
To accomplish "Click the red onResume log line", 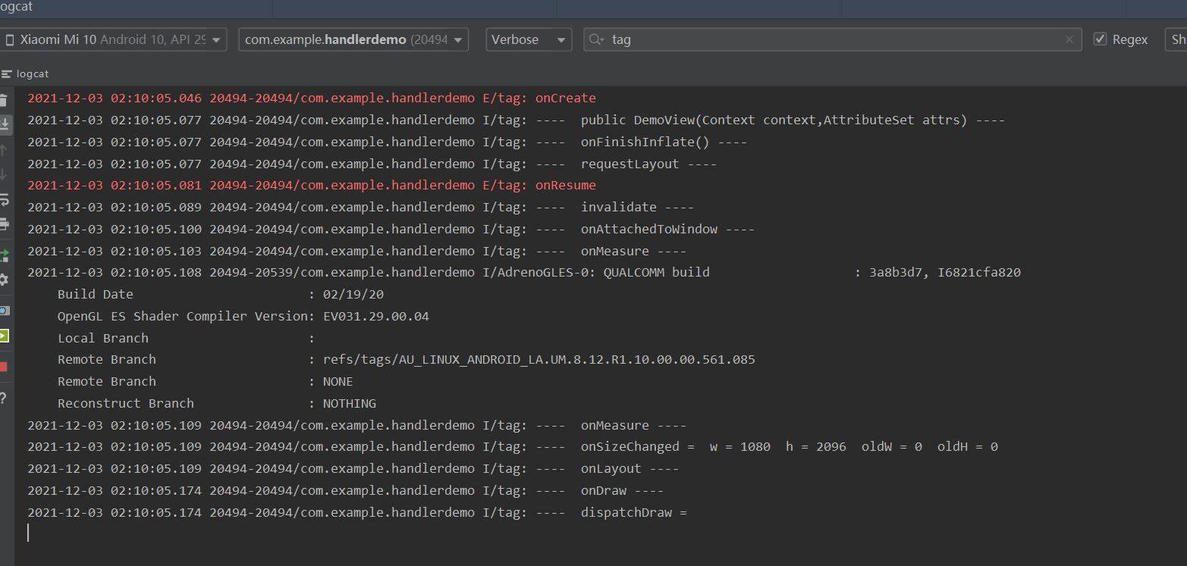I will tap(312, 186).
